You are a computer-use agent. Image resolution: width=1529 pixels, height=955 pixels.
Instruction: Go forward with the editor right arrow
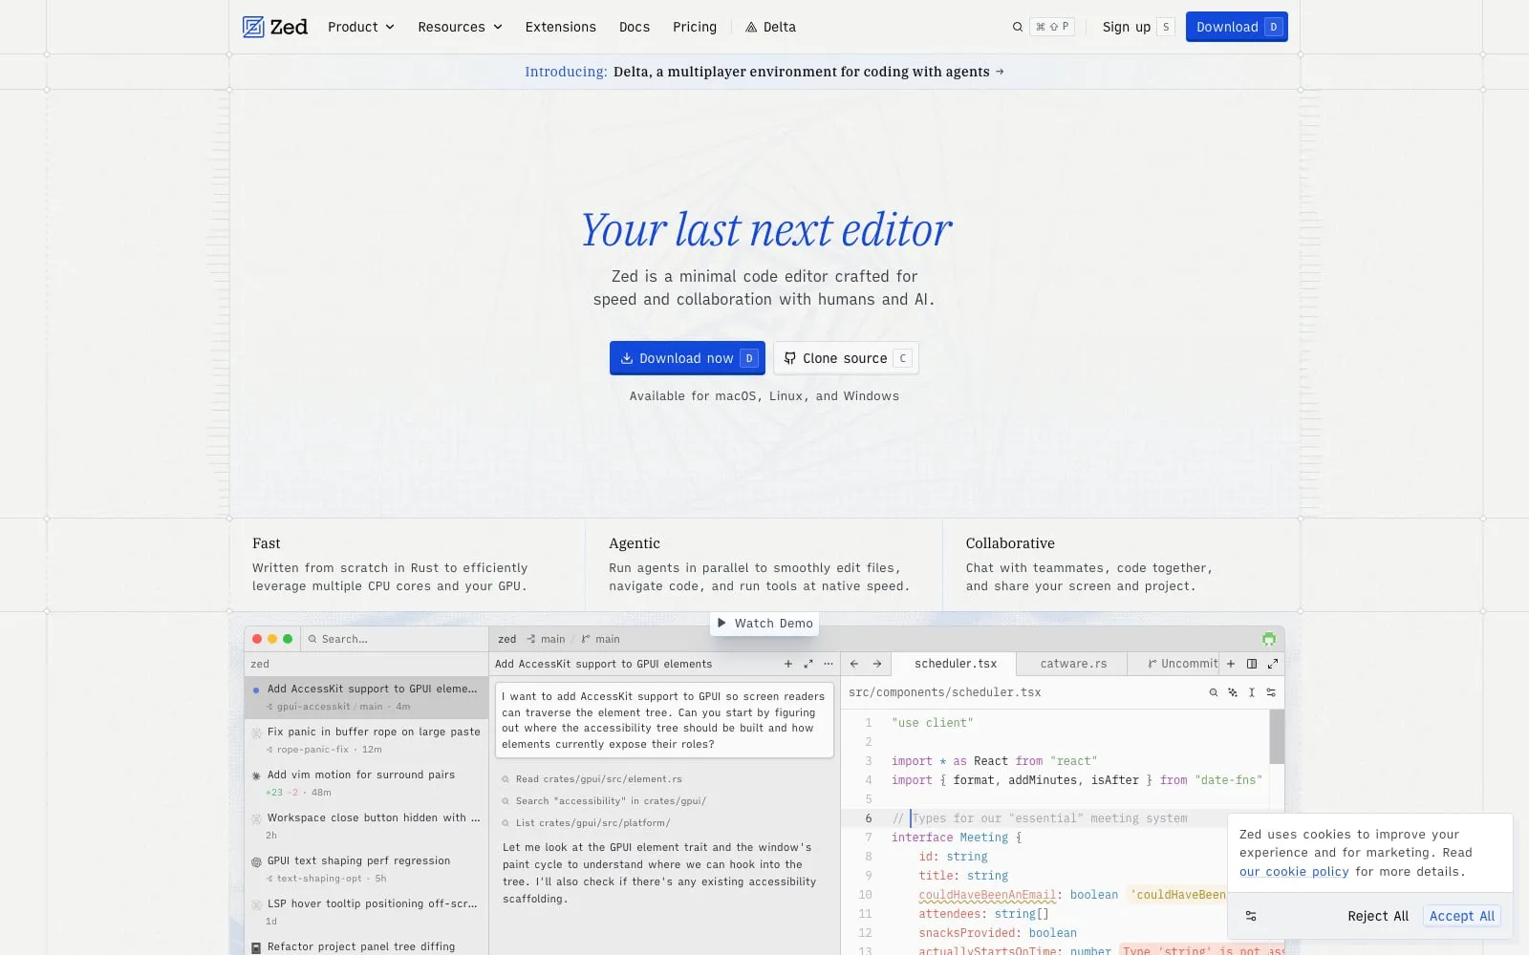877,664
